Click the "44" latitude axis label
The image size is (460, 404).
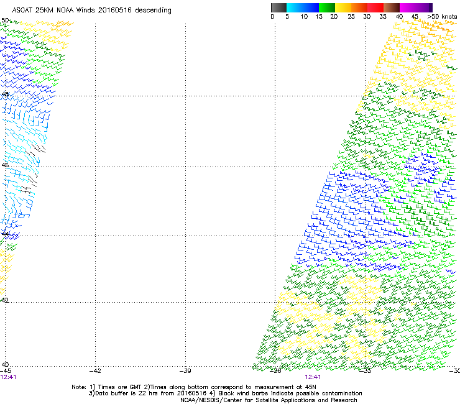point(5,234)
